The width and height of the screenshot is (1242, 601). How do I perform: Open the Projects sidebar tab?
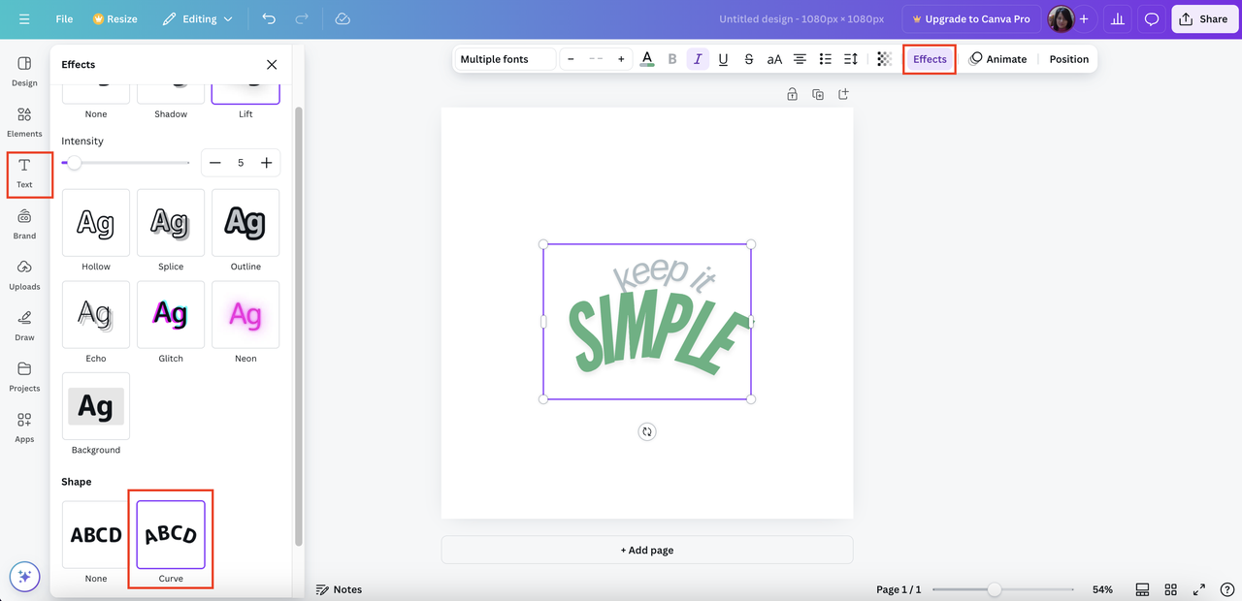(x=24, y=377)
